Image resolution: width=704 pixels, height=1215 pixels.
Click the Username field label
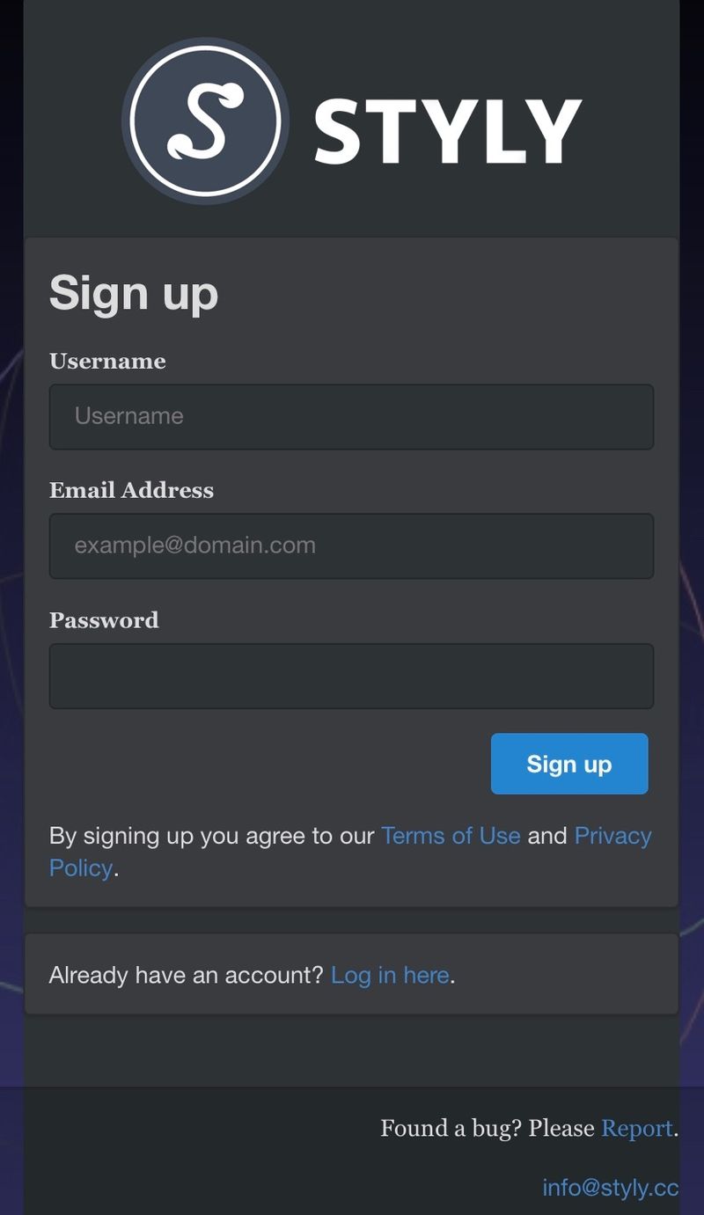click(x=107, y=362)
